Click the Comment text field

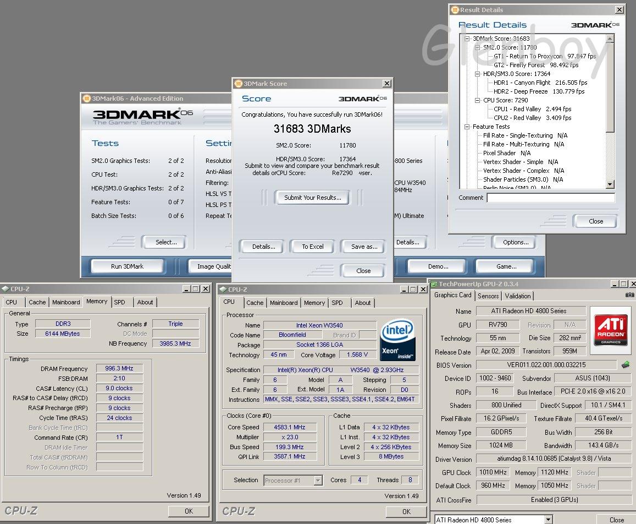[x=550, y=198]
